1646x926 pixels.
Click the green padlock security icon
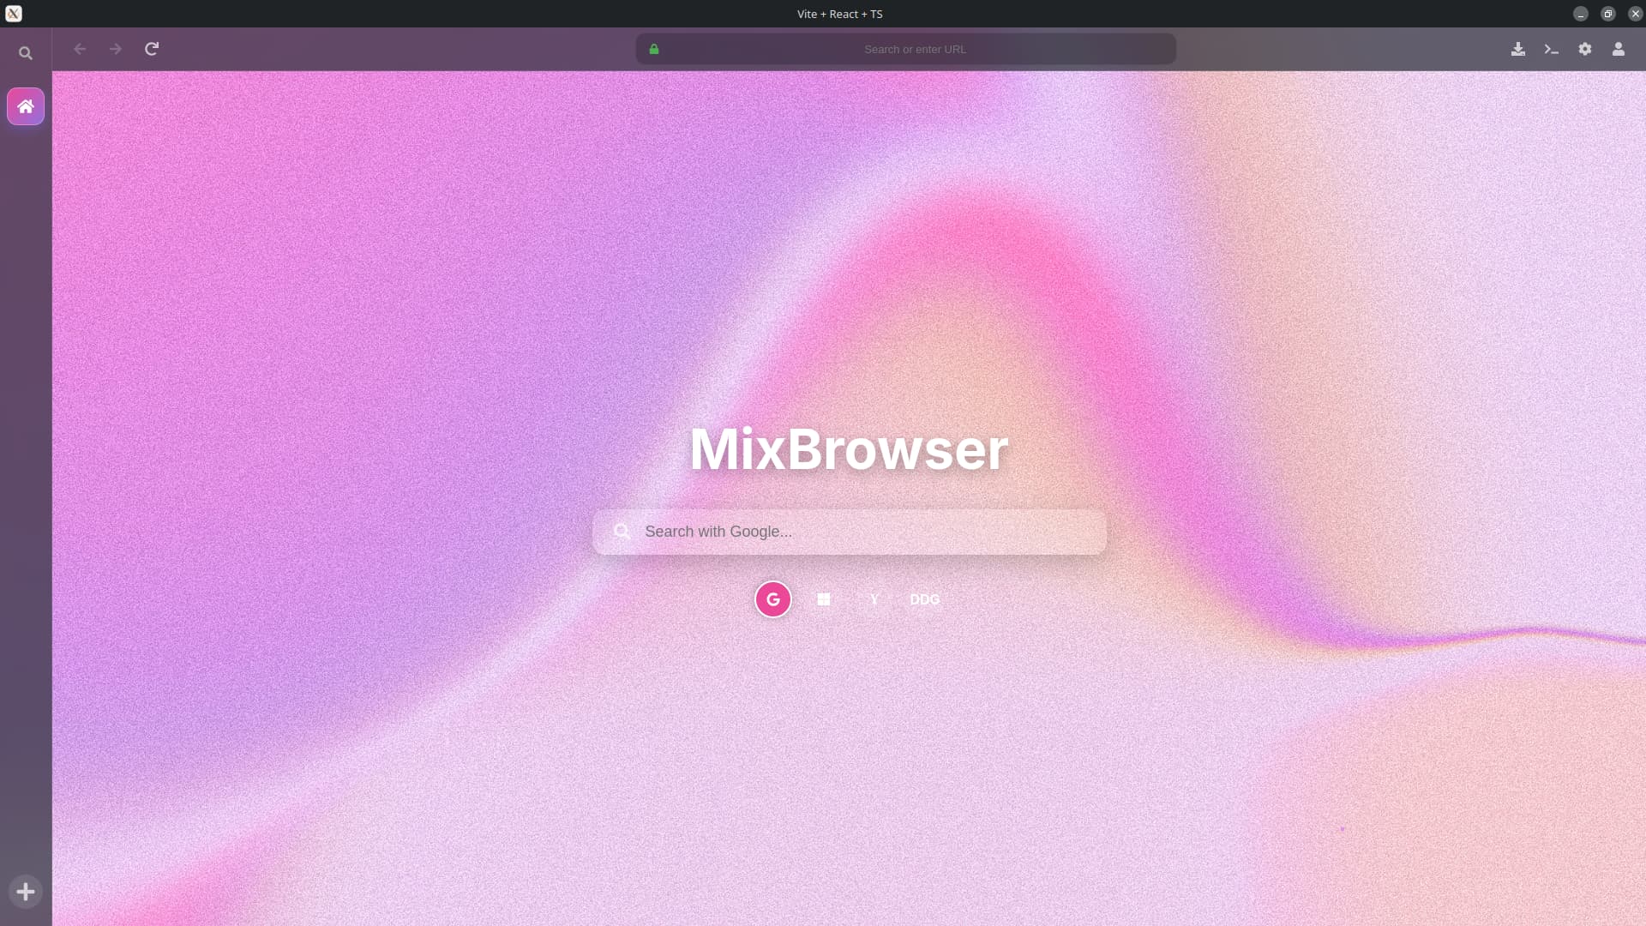[x=654, y=49]
